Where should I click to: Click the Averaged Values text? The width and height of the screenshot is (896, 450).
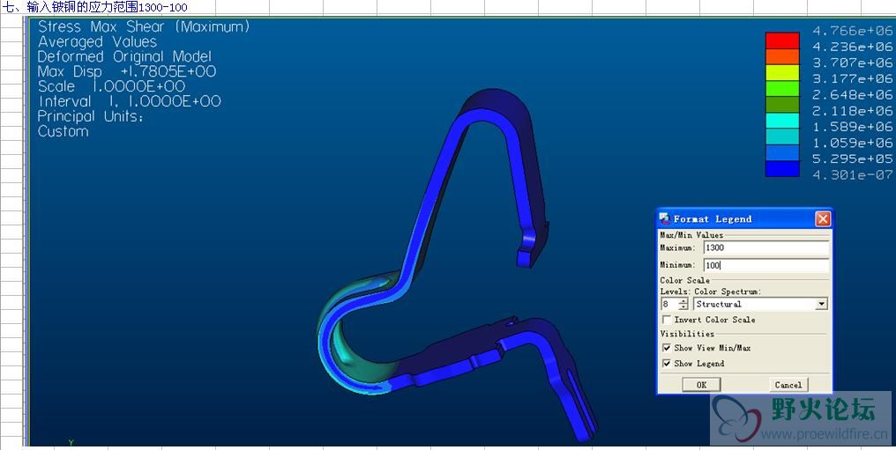(x=97, y=42)
